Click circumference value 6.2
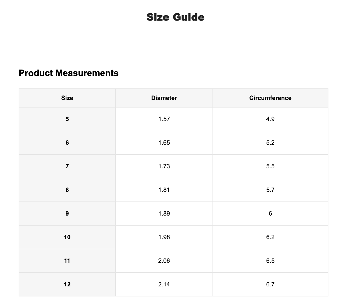The image size is (341, 308). [270, 237]
